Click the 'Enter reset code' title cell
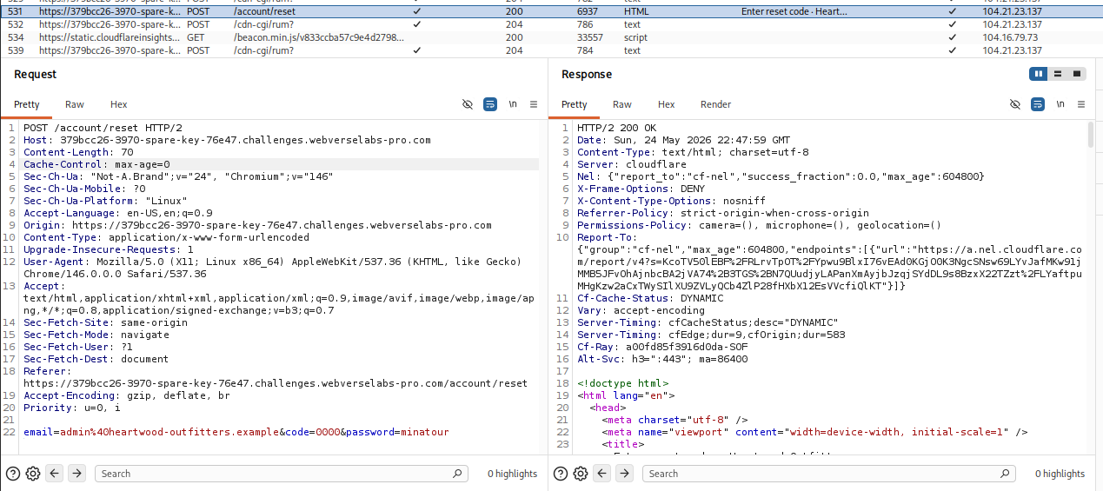This screenshot has height=491, width=1103. 794,12
